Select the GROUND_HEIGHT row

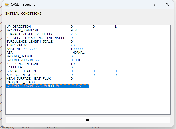click(19, 56)
